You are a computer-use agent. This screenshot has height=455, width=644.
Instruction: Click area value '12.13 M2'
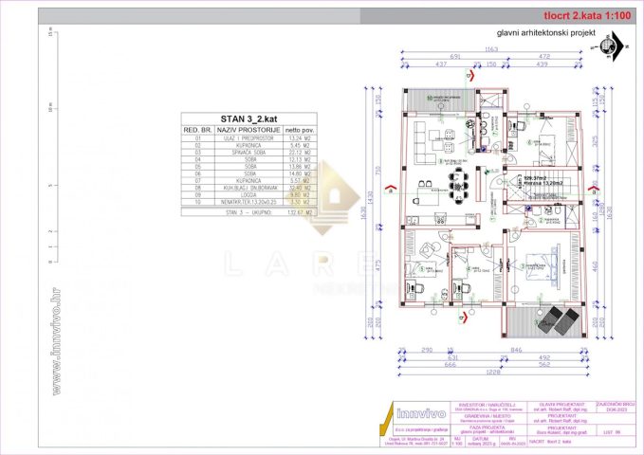coord(301,159)
